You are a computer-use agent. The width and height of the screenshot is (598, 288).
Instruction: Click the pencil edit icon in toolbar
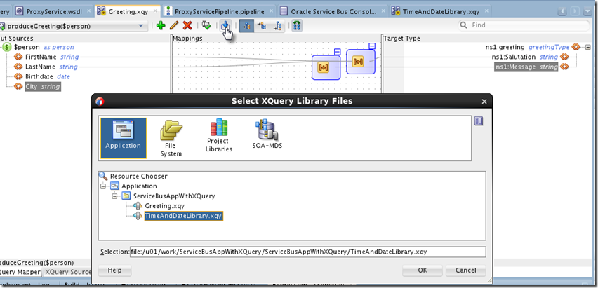[x=173, y=25]
